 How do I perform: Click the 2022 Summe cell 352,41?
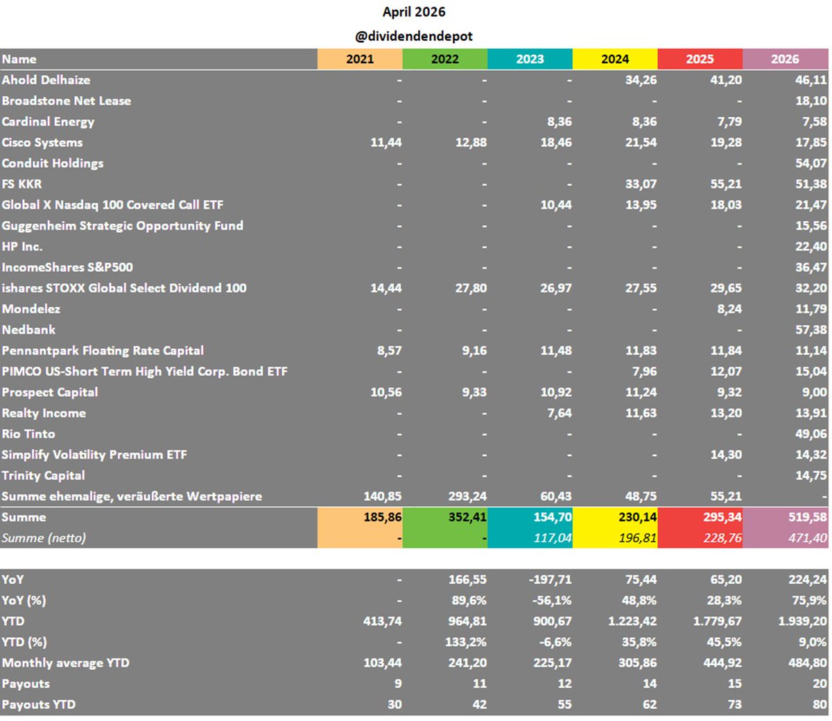point(445,516)
